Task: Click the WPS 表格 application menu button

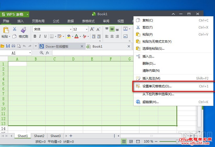Action: click(15, 14)
